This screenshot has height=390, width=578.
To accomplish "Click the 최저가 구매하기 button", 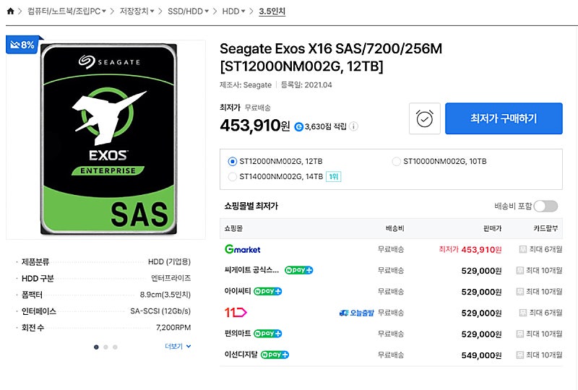I will (504, 118).
